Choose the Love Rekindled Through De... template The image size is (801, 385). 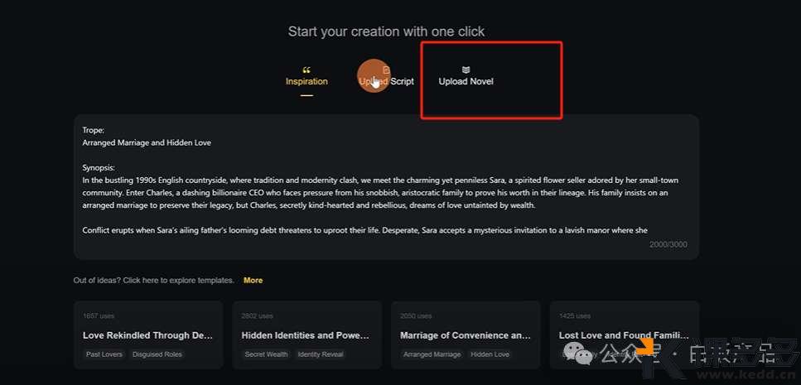point(147,335)
